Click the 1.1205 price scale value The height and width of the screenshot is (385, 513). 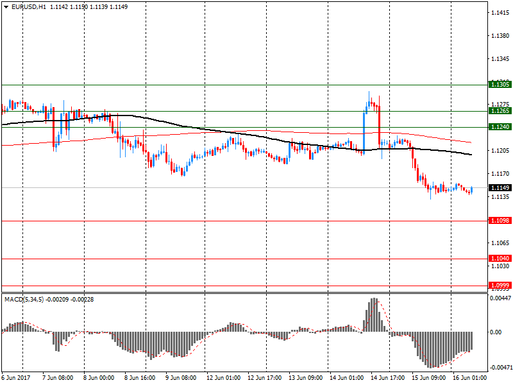500,151
